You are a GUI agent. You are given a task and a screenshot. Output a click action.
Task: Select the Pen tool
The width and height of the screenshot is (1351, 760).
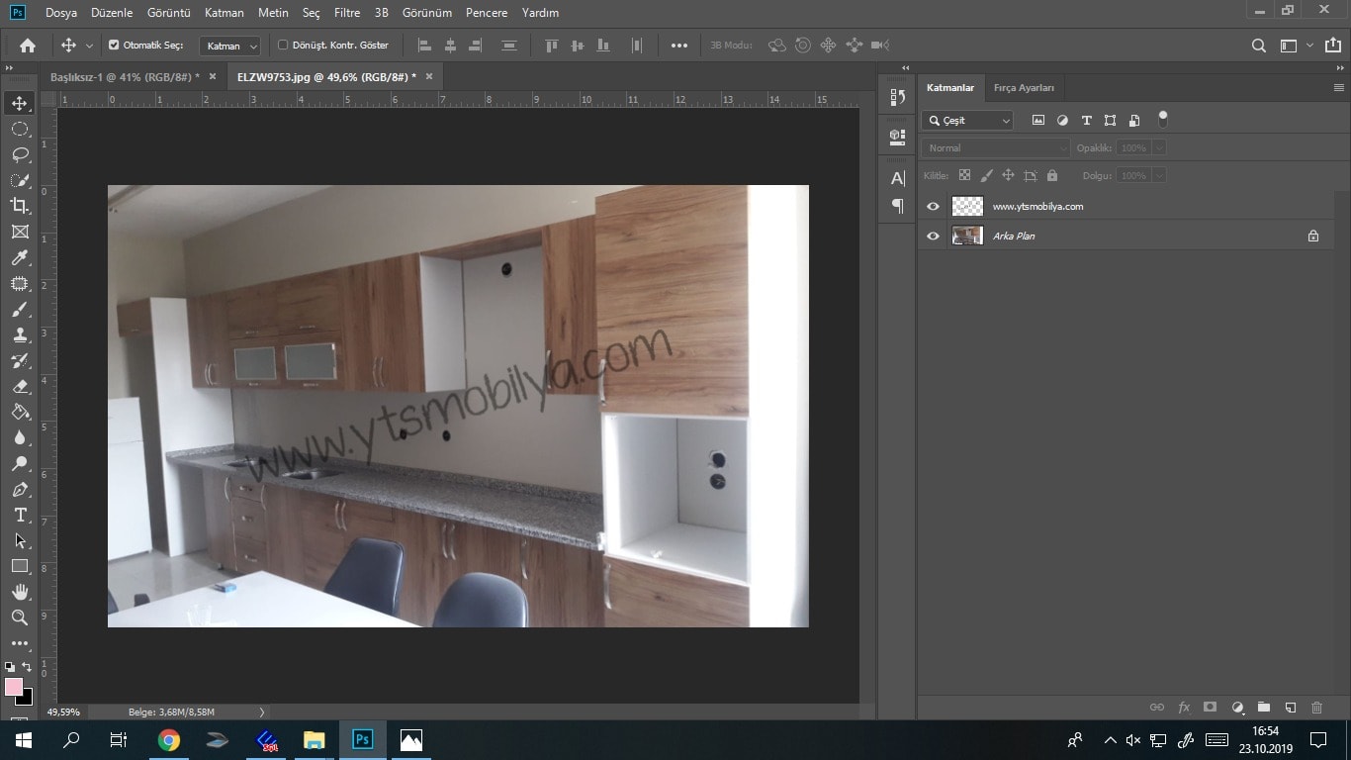20,490
